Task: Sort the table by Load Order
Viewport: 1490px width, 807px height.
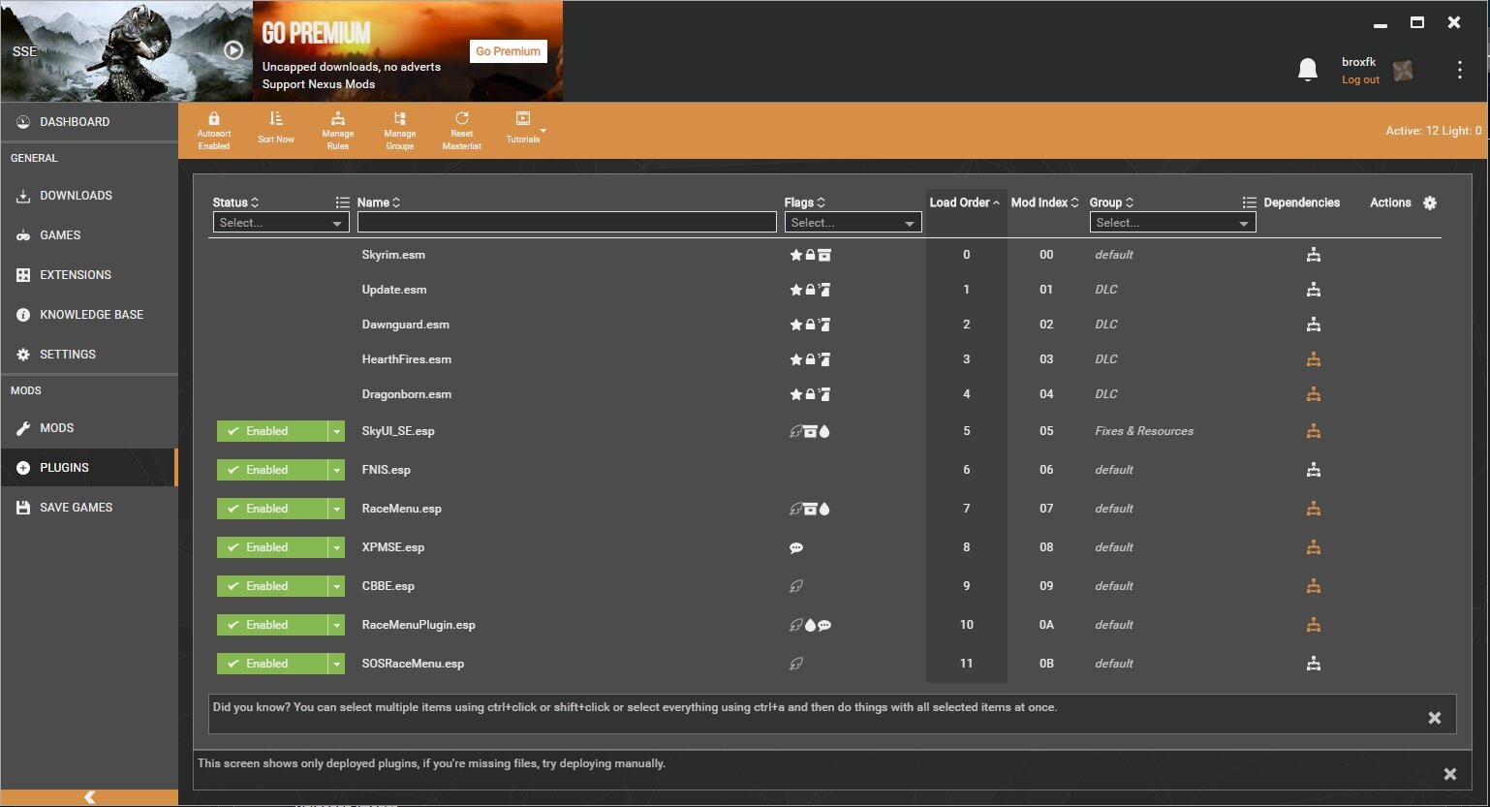Action: click(x=965, y=202)
